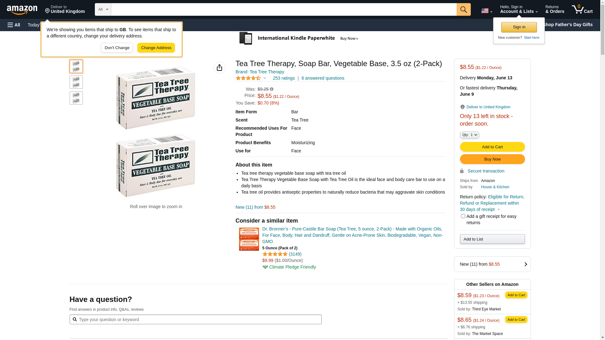Open the shopping cart icon
This screenshot has height=340, width=605.
click(x=582, y=9)
